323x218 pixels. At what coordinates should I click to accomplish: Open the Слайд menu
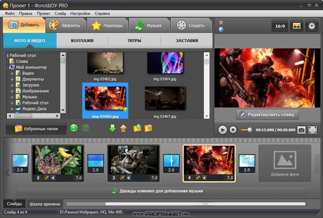pyautogui.click(x=60, y=13)
